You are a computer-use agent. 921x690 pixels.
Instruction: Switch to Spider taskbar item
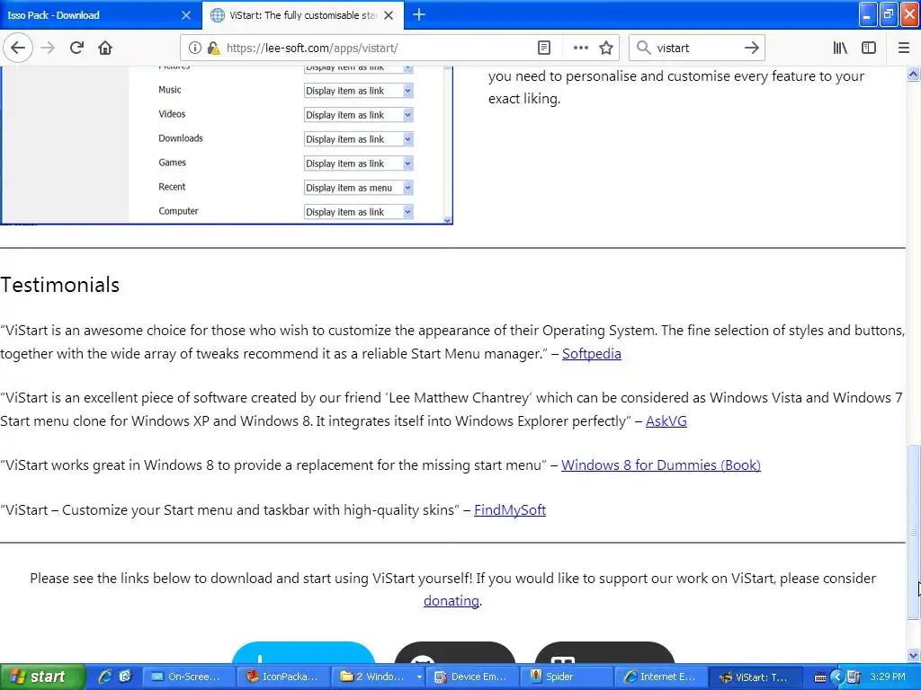pos(568,677)
